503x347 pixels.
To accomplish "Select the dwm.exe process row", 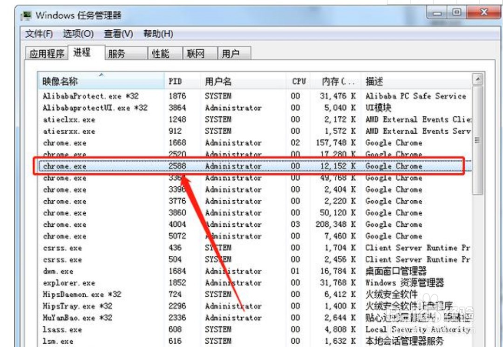I will (x=255, y=272).
